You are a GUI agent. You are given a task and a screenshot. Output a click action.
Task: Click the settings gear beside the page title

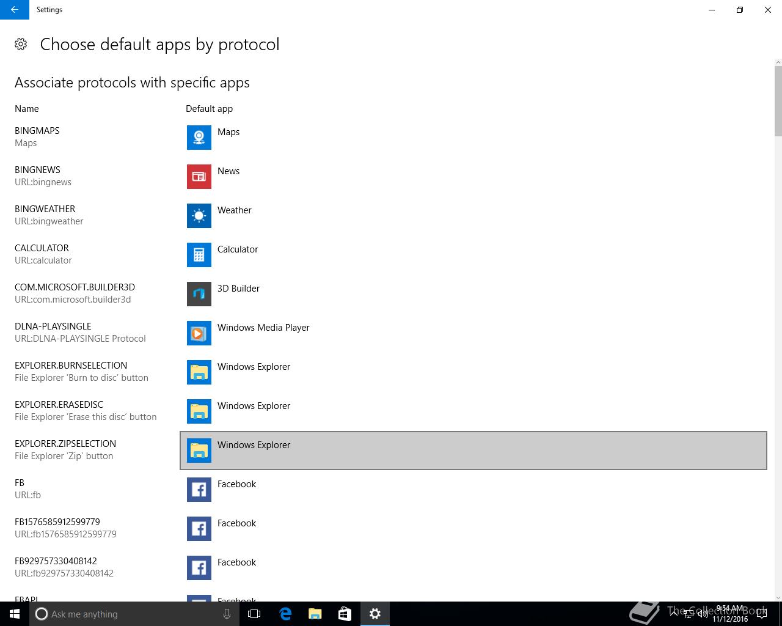(x=21, y=44)
